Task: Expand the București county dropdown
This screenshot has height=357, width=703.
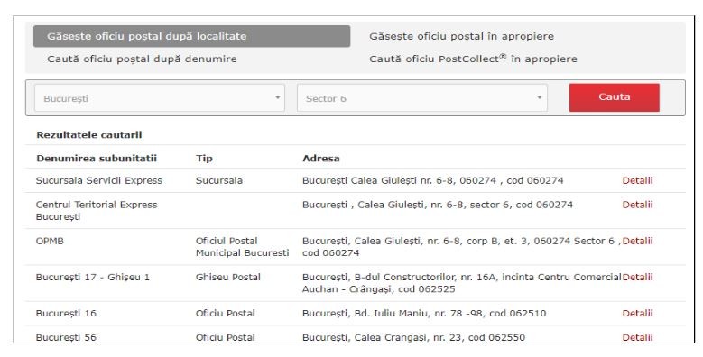Action: (159, 98)
